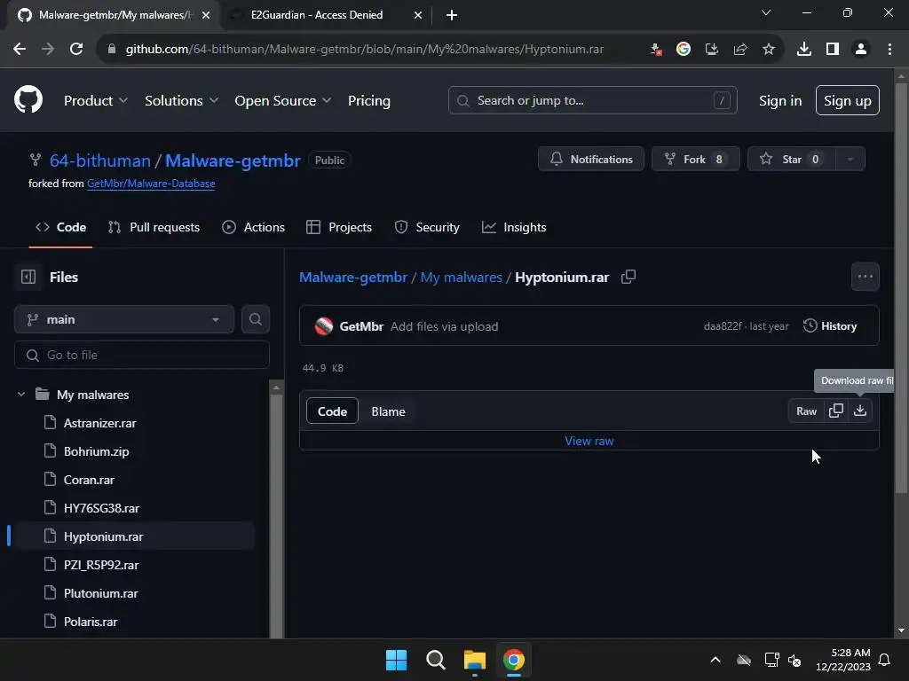Collapse the My malwares folder

(21, 395)
